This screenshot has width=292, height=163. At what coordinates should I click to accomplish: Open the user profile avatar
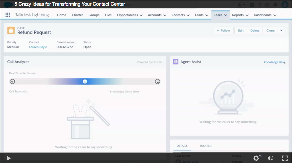pyautogui.click(x=285, y=5)
